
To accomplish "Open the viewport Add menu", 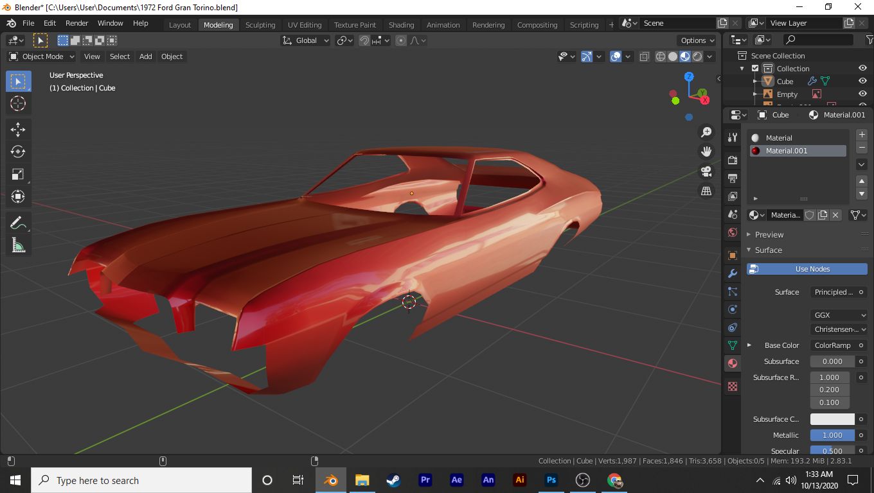I will 146,56.
